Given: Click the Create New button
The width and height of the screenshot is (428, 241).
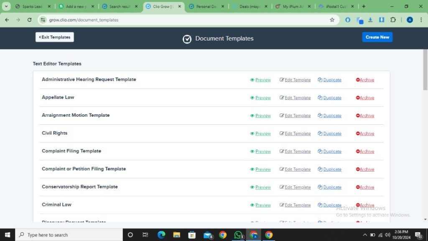Looking at the screenshot, I should tap(377, 37).
